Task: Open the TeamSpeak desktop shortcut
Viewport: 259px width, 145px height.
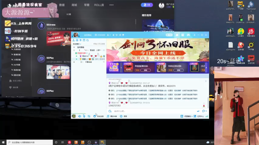Action: pos(251,6)
